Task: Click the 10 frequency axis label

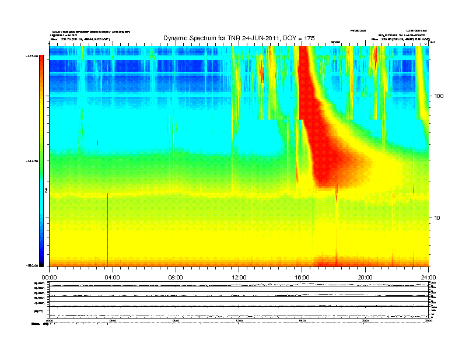Action: pyautogui.click(x=437, y=218)
